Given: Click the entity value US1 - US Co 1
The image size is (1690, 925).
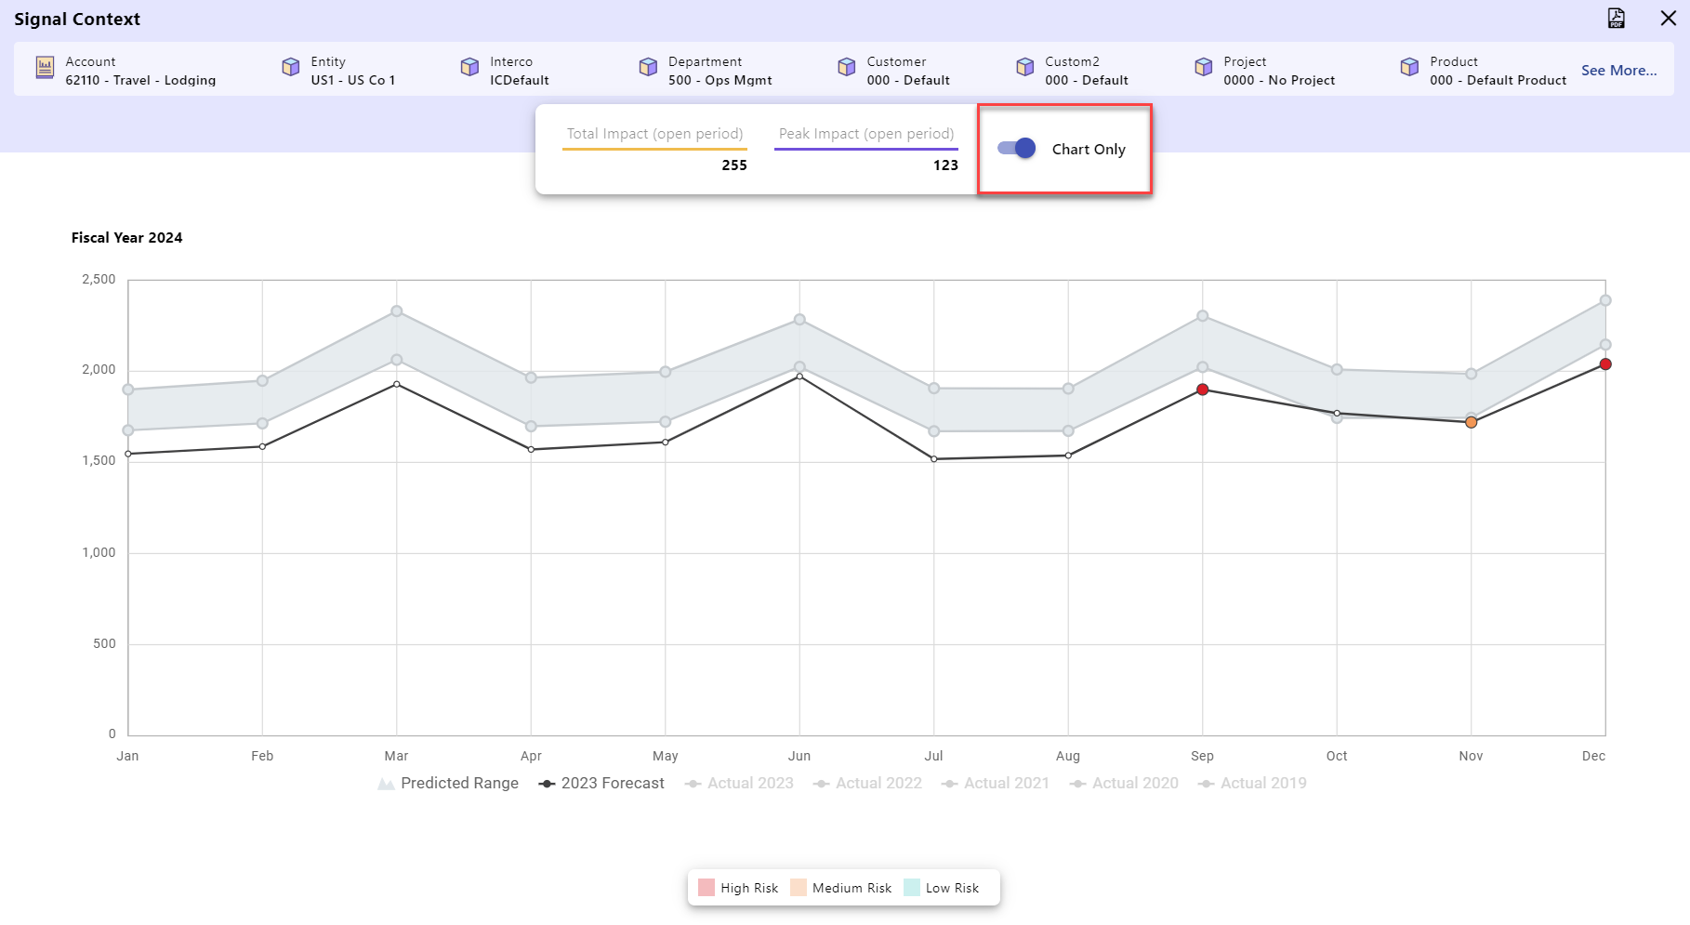Looking at the screenshot, I should (353, 81).
